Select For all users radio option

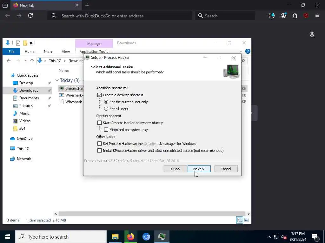point(106,109)
